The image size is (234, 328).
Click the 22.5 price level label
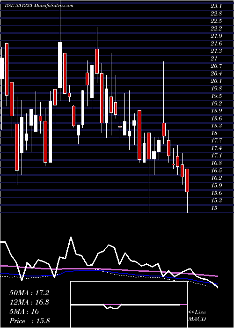click(x=216, y=21)
